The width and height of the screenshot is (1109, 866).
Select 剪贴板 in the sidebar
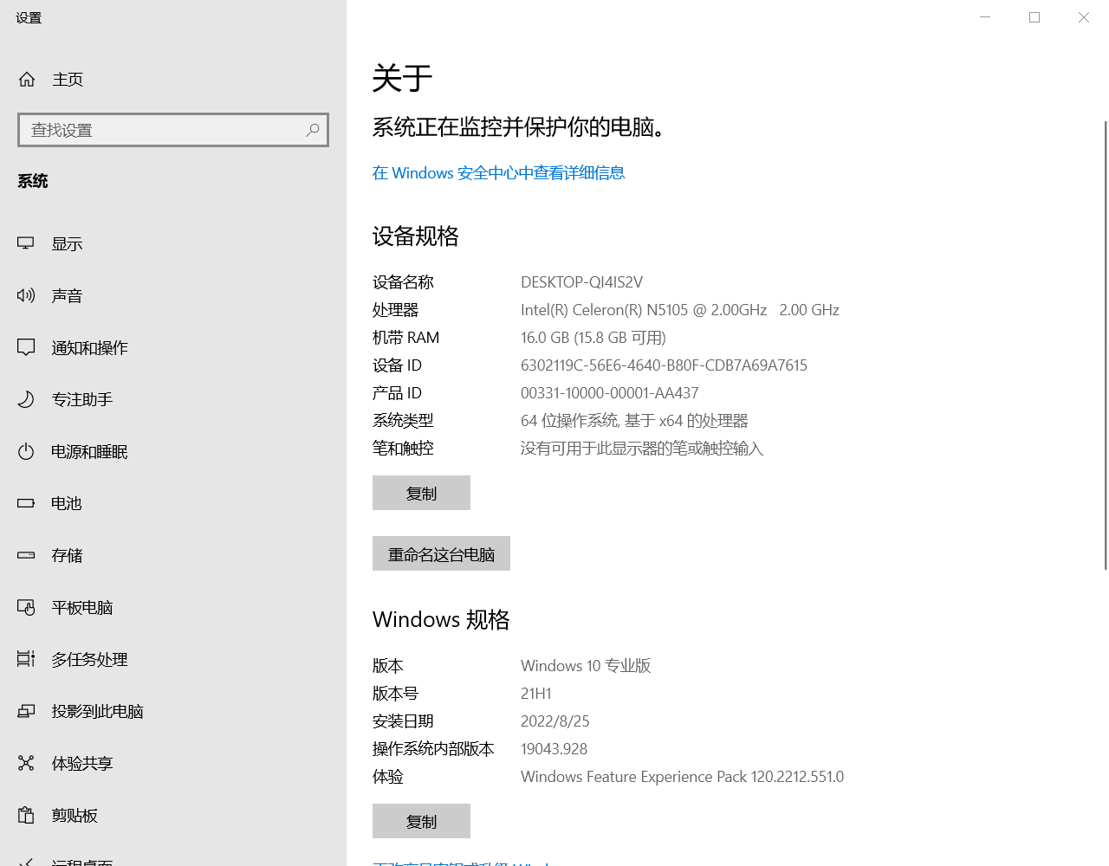[x=173, y=815]
